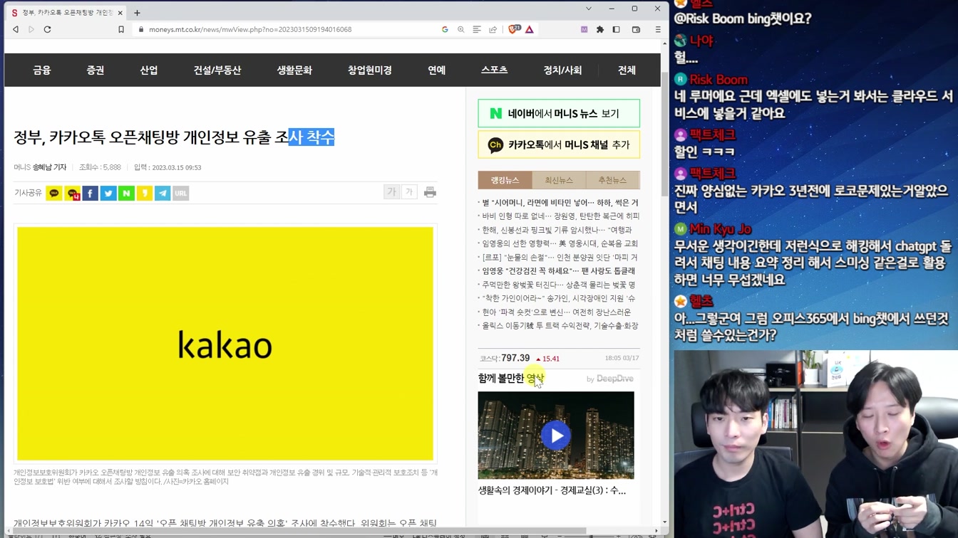Decrease article font size with small 가

409,192
